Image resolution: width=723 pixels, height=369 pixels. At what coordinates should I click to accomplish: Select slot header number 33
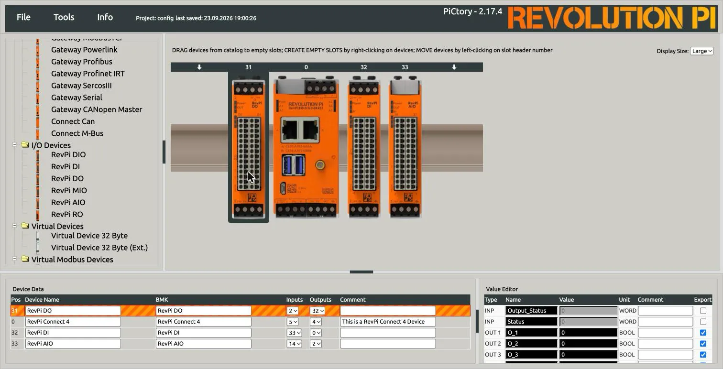click(405, 67)
